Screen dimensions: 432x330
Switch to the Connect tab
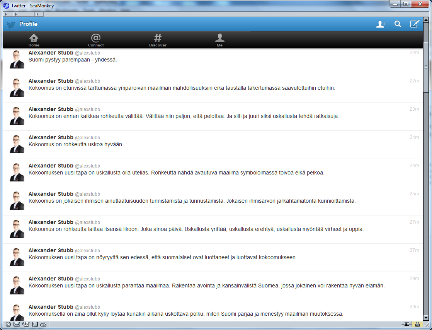coord(96,40)
